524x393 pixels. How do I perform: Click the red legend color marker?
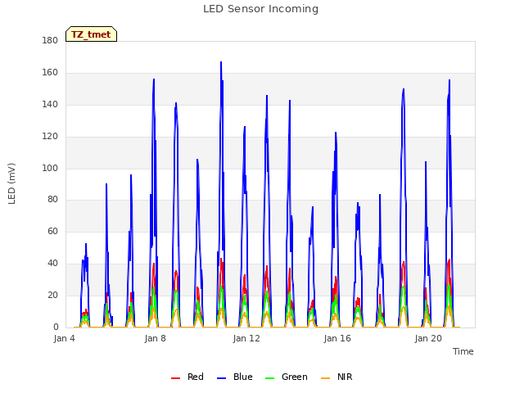[x=175, y=378]
